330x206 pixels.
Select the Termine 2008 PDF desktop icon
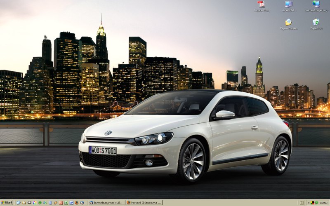[261, 5]
